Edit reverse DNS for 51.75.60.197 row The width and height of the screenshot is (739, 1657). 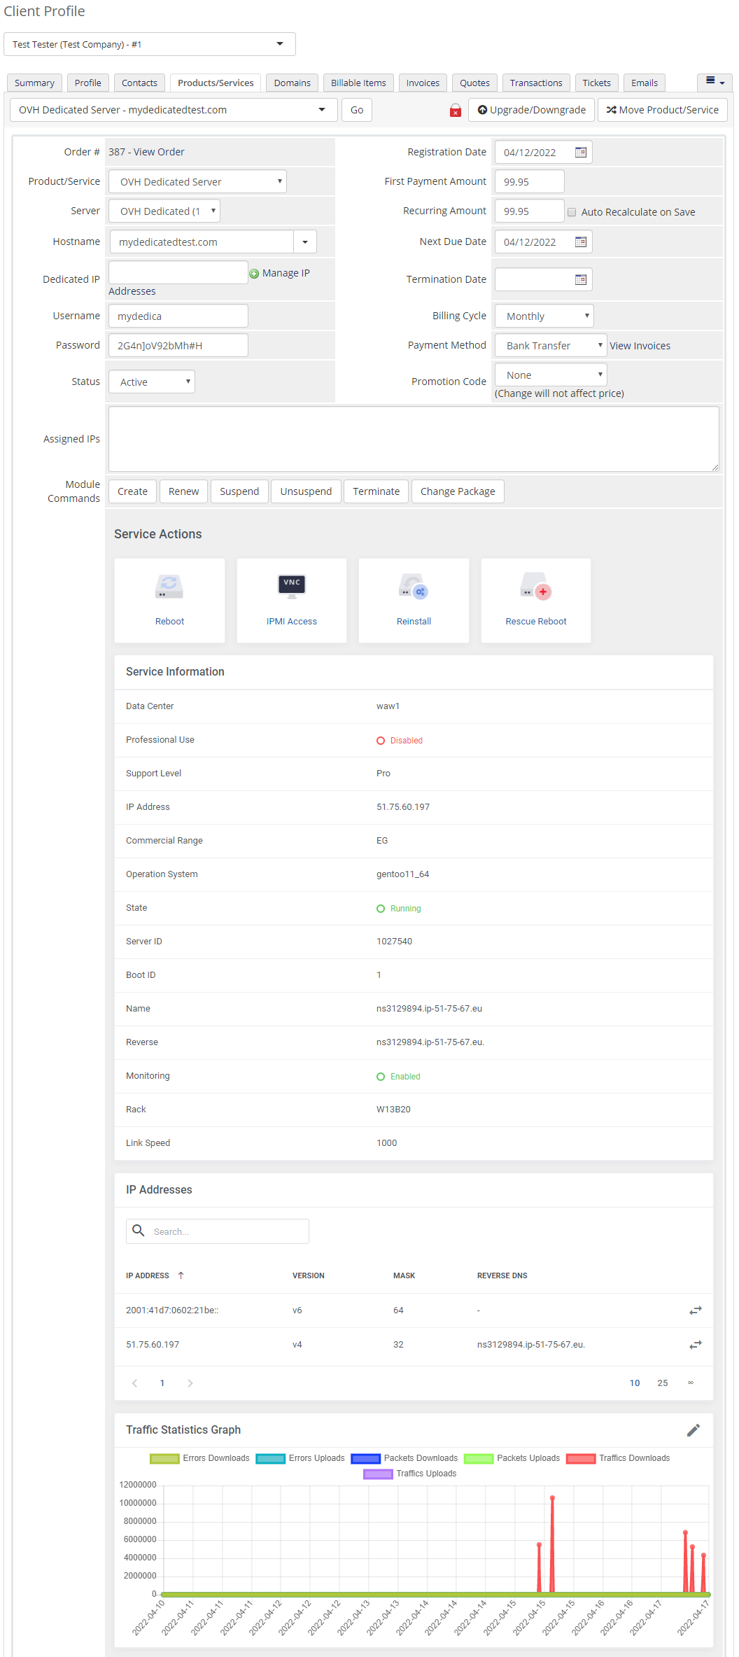coord(696,1345)
